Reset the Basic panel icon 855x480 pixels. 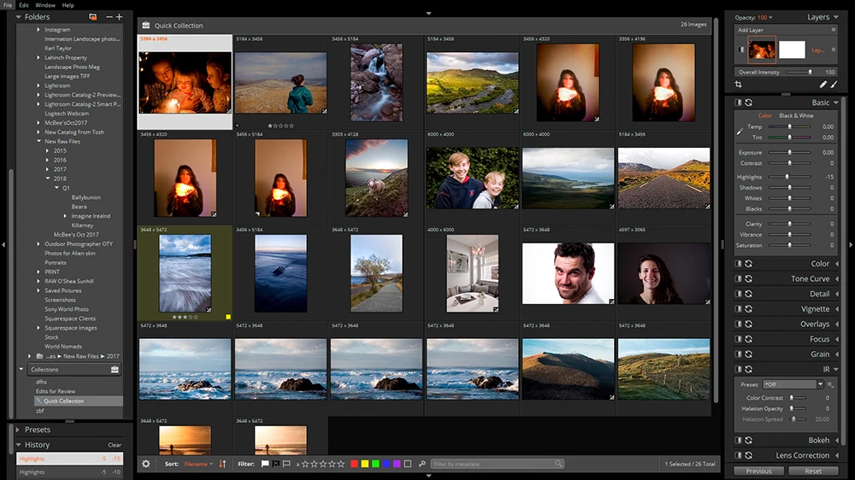click(x=749, y=102)
